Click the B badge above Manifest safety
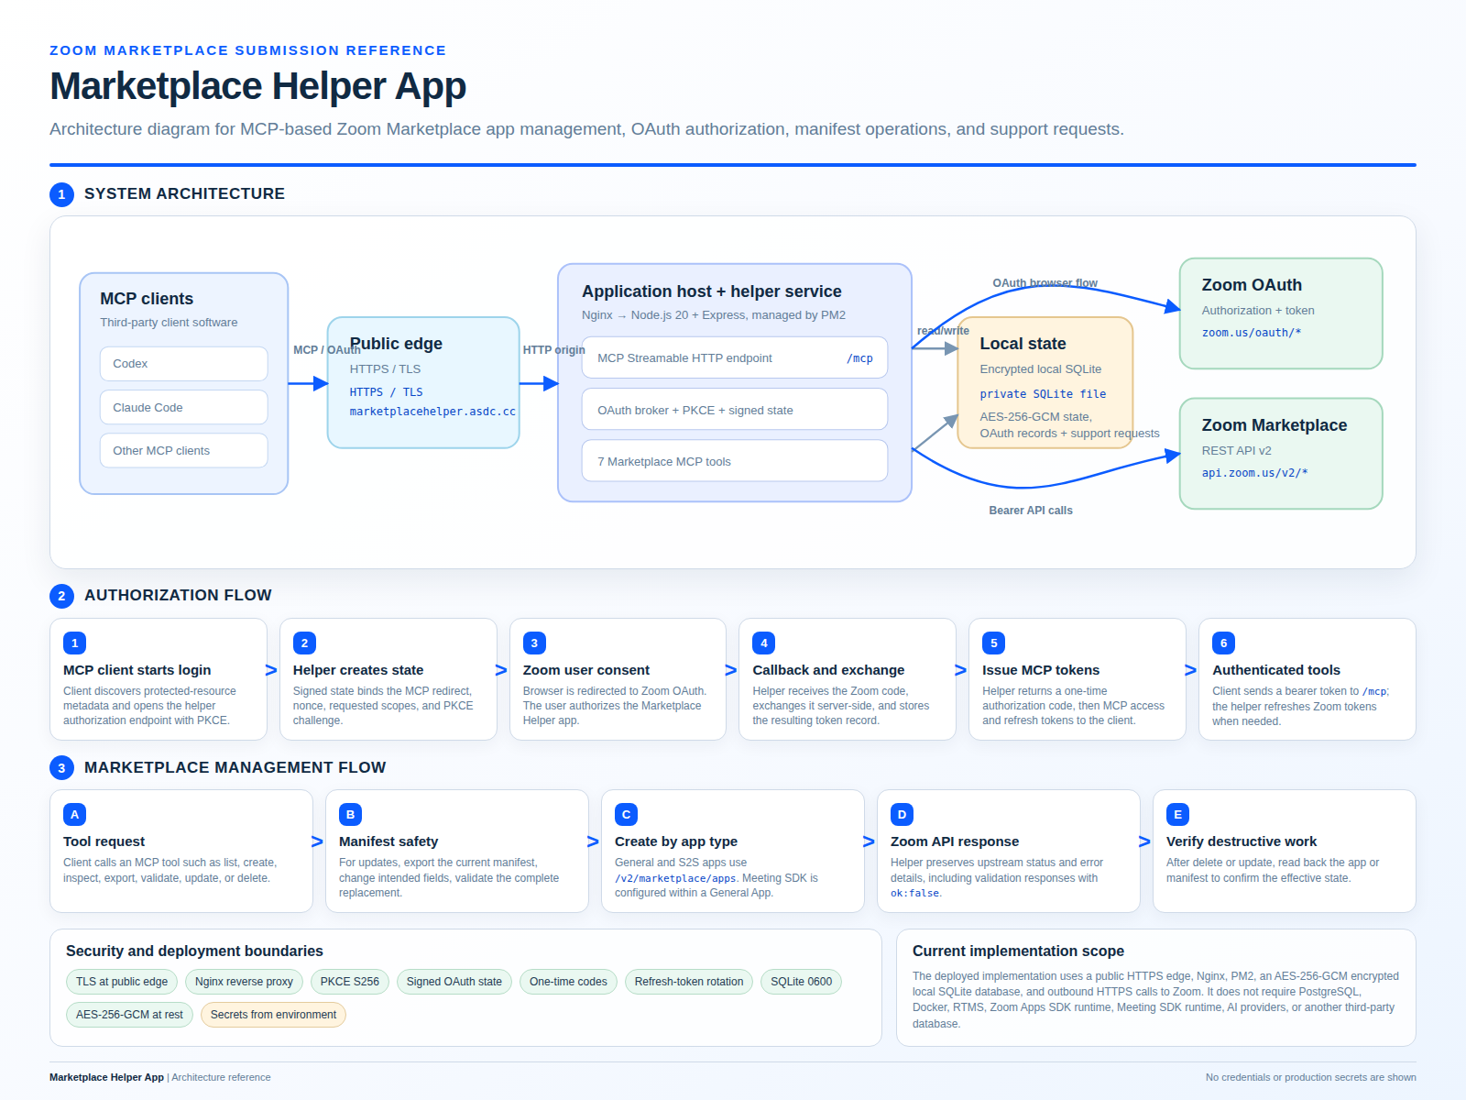 click(x=351, y=815)
